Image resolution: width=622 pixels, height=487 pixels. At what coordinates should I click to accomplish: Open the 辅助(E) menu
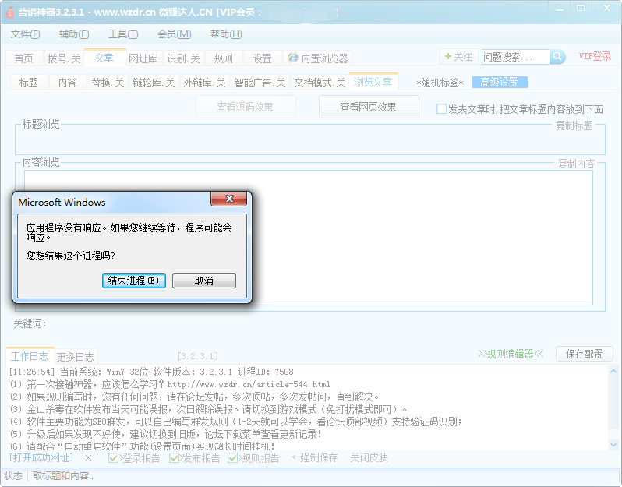[x=74, y=34]
